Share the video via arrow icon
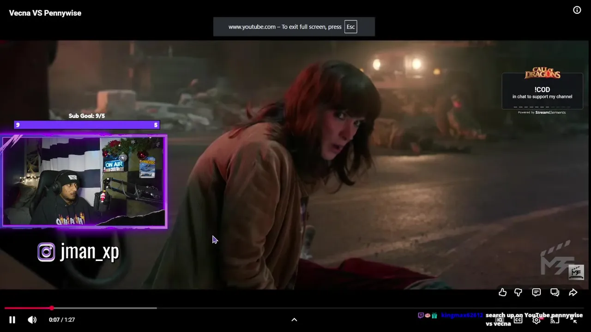 click(573, 292)
